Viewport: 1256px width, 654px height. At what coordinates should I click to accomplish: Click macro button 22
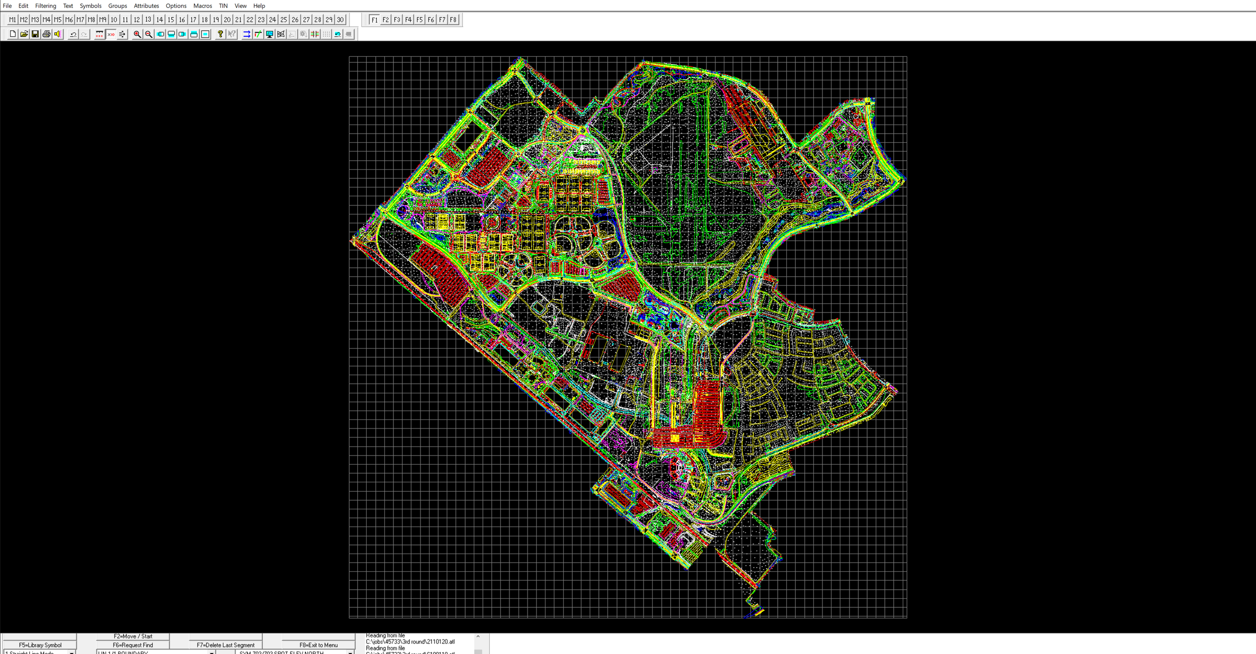point(250,20)
